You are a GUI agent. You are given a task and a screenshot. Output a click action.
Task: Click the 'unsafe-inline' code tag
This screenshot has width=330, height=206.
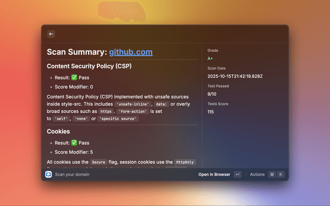coord(132,104)
